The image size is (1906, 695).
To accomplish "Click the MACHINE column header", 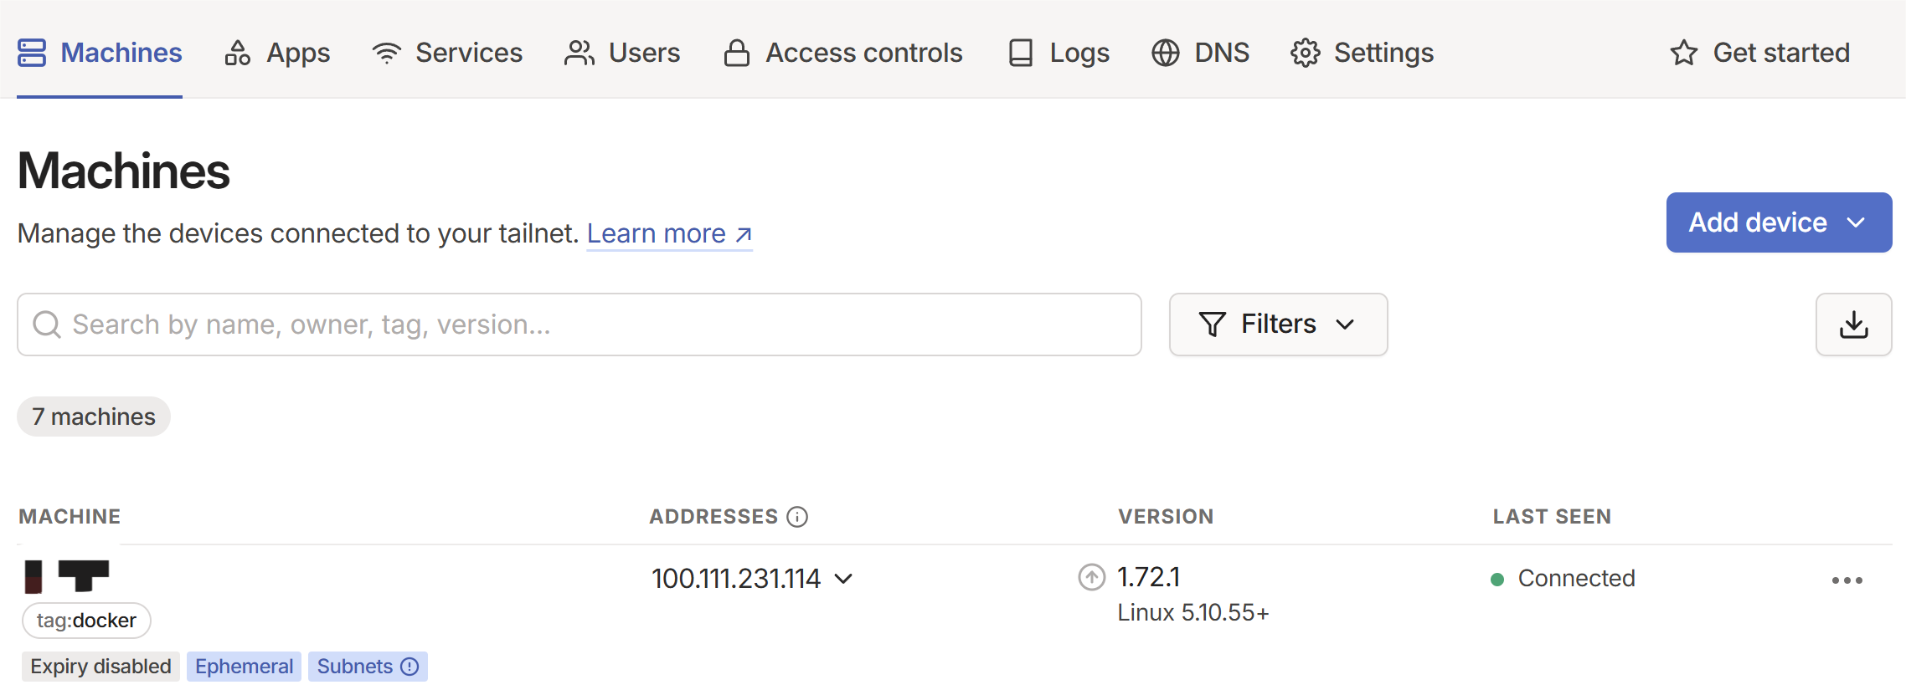I will pos(70,517).
